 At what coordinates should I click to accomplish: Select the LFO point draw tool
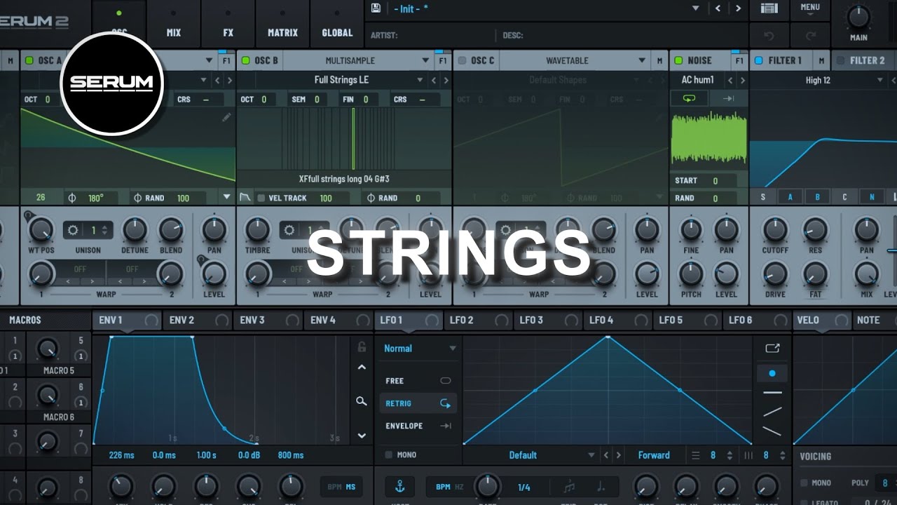[x=772, y=373]
